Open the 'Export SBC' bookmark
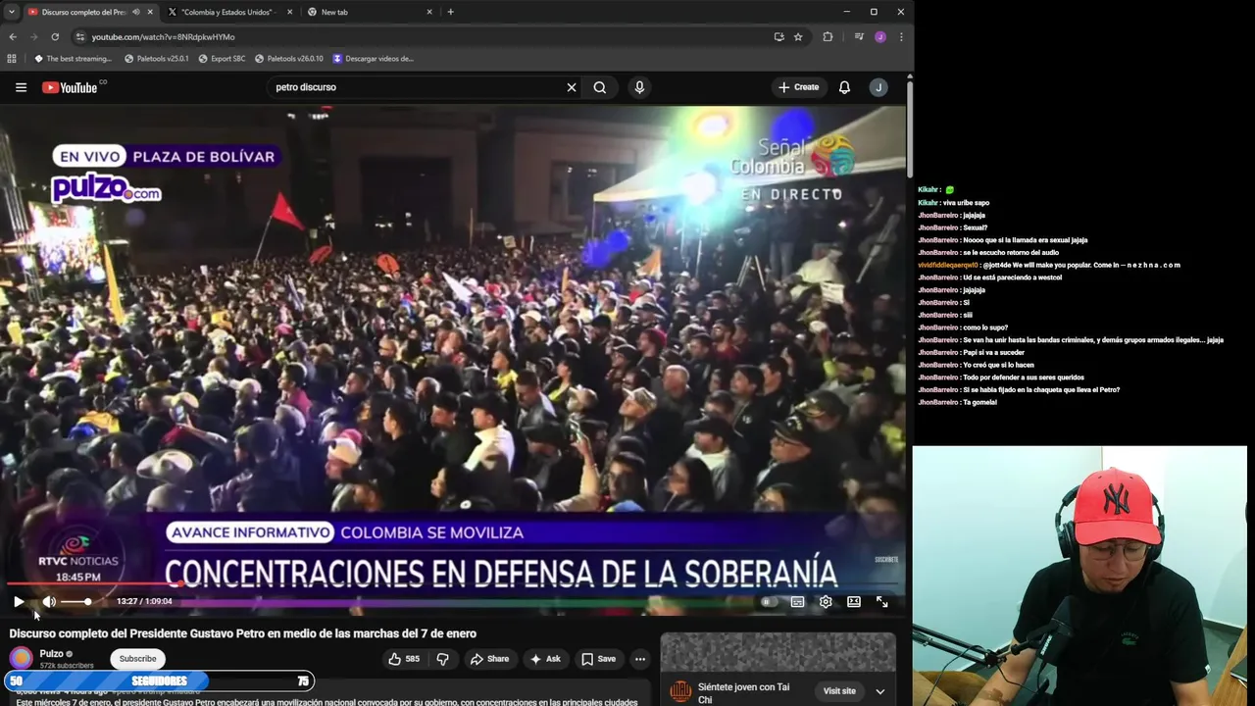Image resolution: width=1255 pixels, height=706 pixels. click(222, 58)
